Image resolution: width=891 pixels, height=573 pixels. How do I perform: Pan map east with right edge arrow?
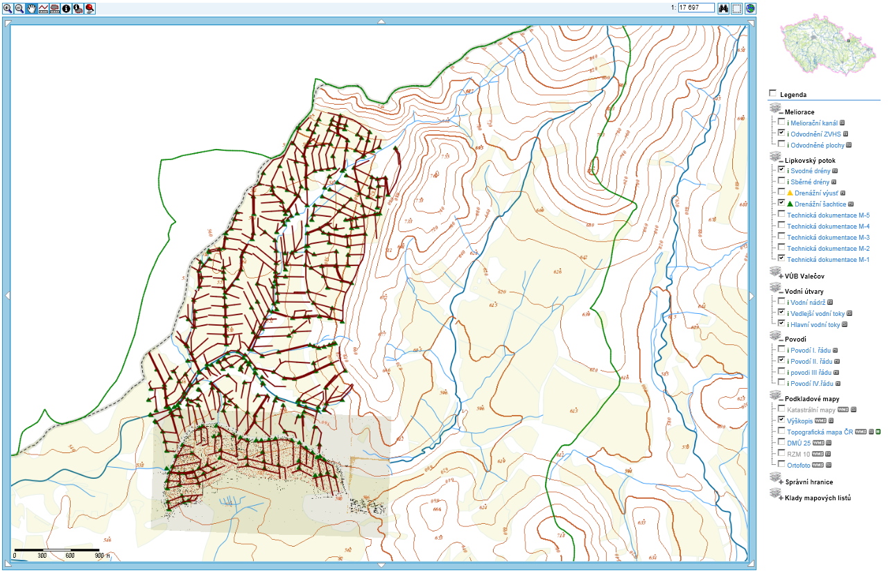[x=752, y=296]
